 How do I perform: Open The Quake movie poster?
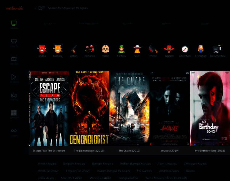click(x=130, y=108)
